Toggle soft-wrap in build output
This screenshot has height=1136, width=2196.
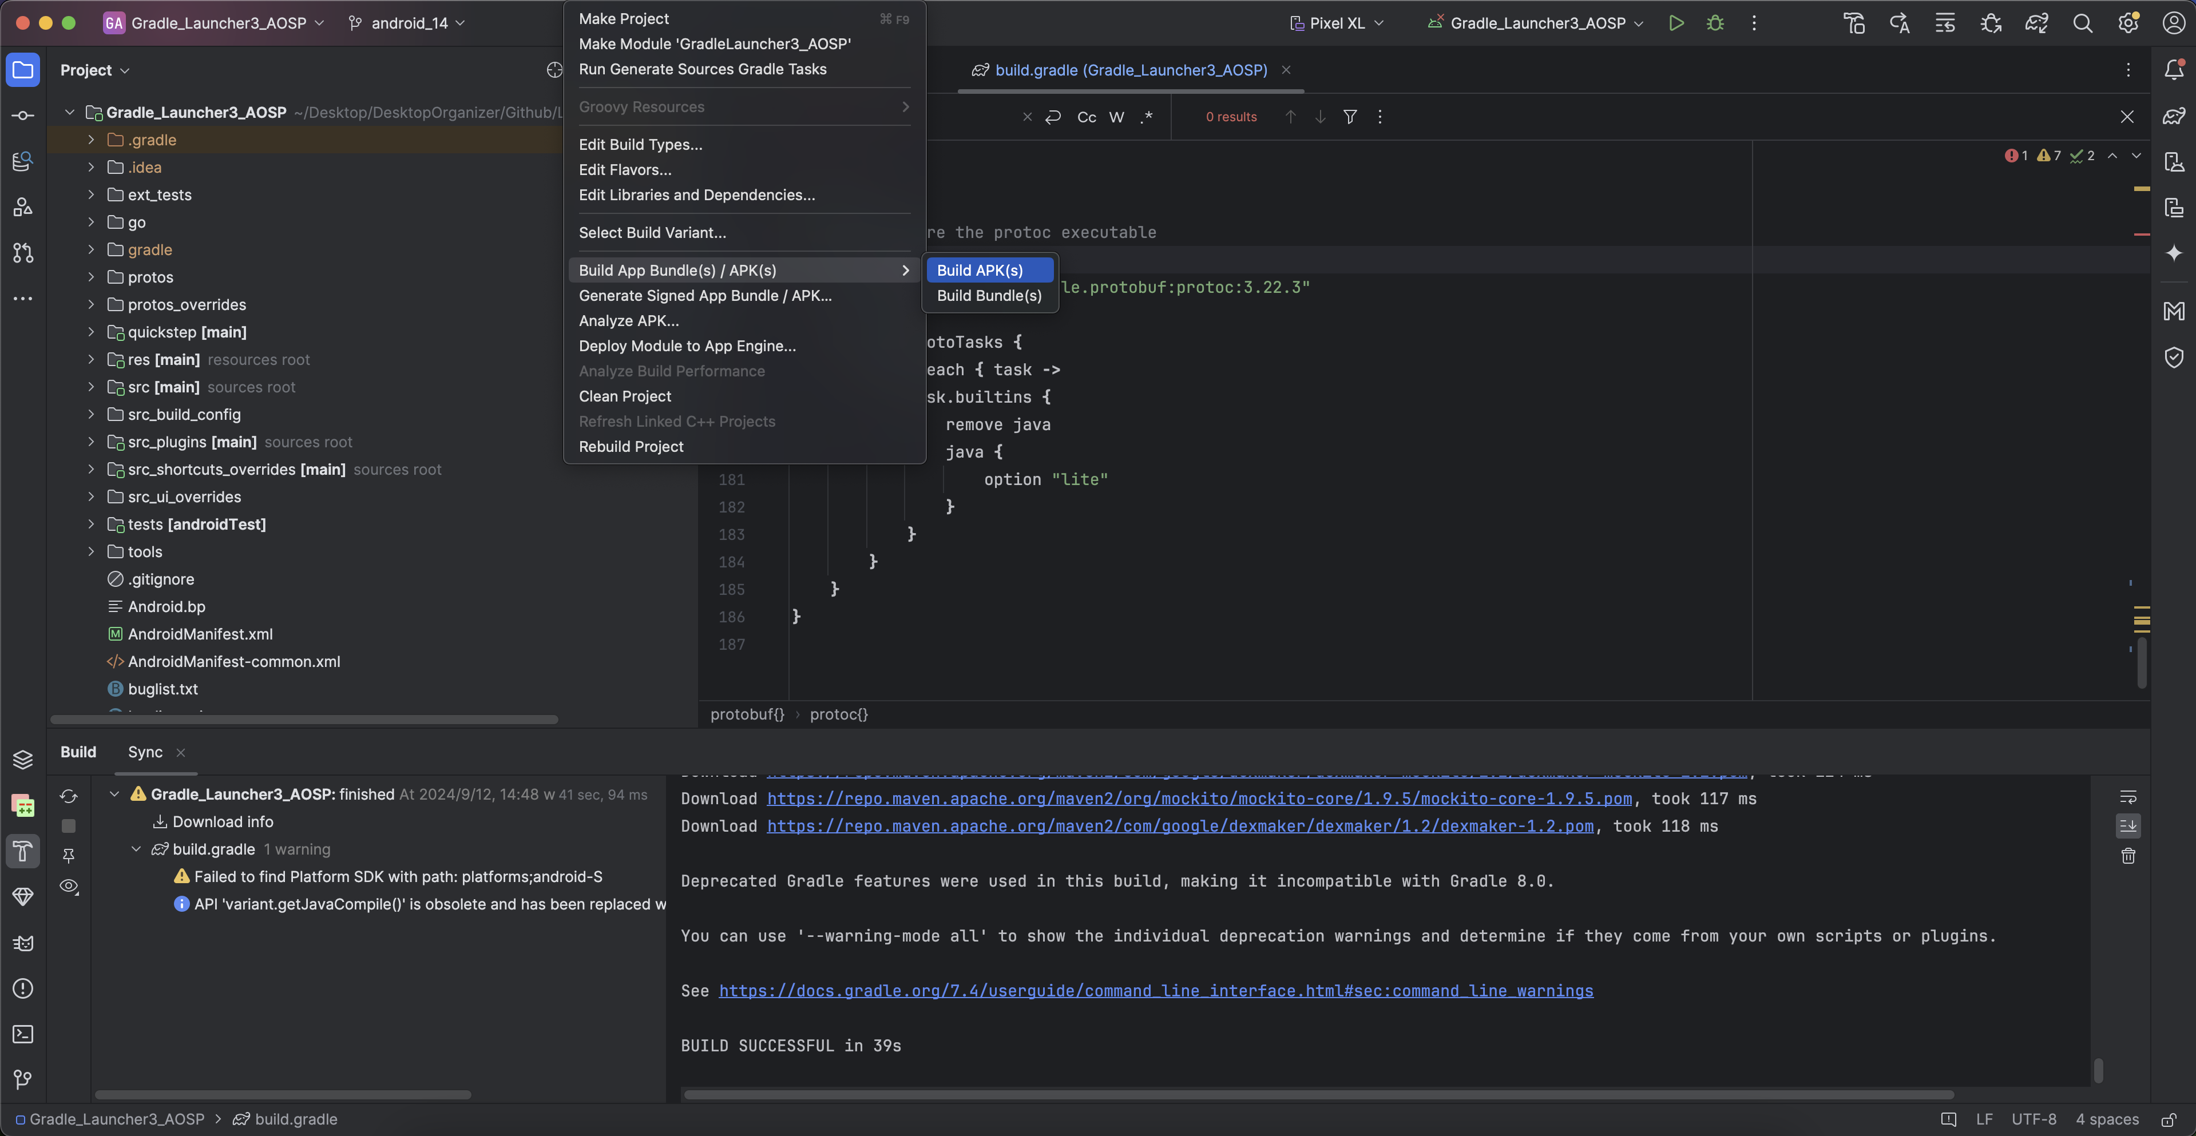(2128, 797)
